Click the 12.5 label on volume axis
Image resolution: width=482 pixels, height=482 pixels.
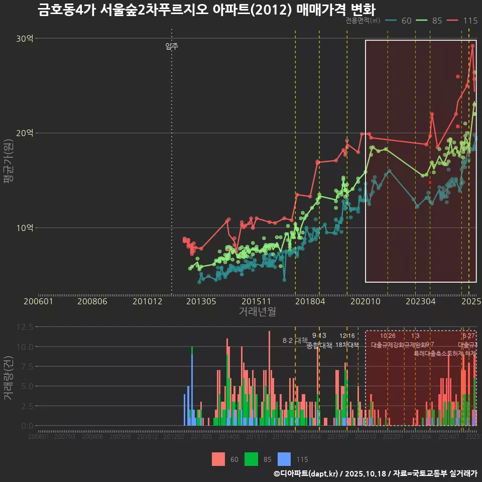point(24,327)
